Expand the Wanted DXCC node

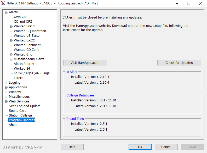(11, 40)
